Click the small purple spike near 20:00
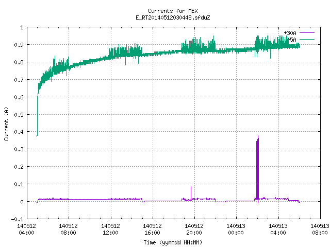This screenshot has height=247, width=330. (x=191, y=192)
